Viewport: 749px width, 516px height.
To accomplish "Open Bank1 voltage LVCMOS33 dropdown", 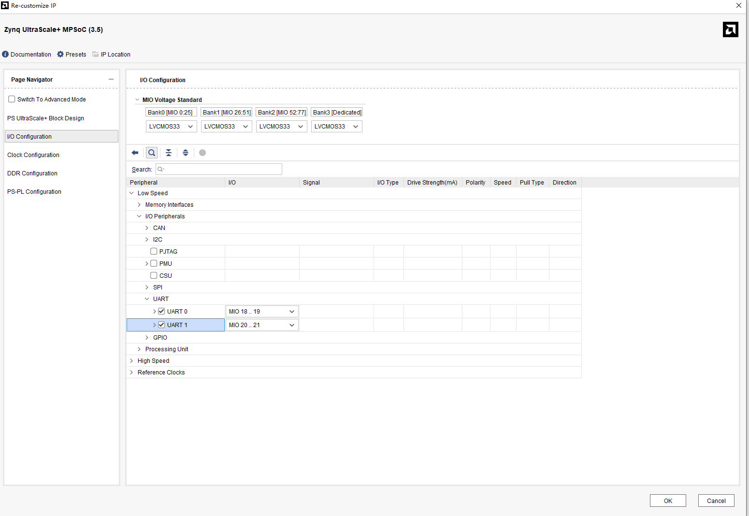I will [x=226, y=127].
